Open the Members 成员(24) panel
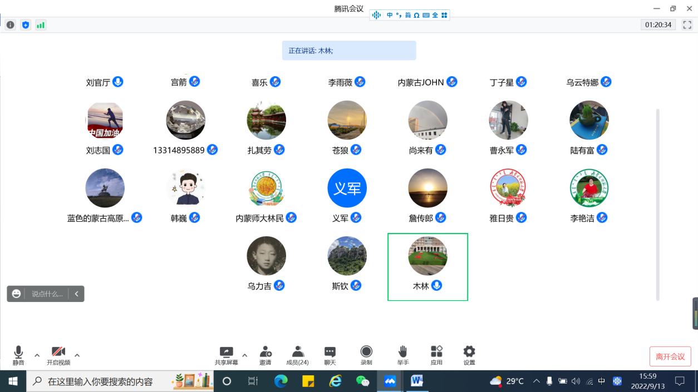This screenshot has height=392, width=698. [298, 355]
